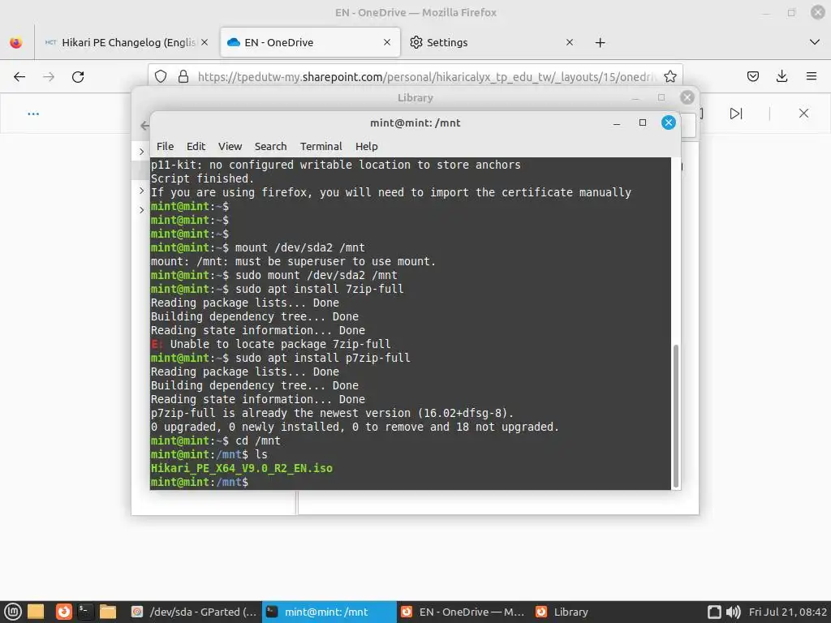Minimize the terminal window

[617, 123]
